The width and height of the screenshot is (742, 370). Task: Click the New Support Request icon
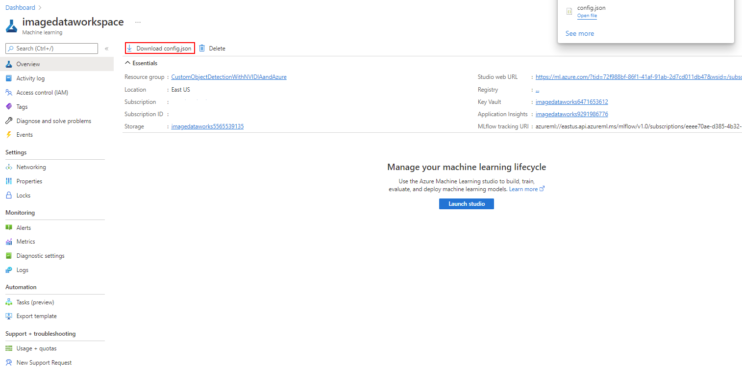click(8, 363)
